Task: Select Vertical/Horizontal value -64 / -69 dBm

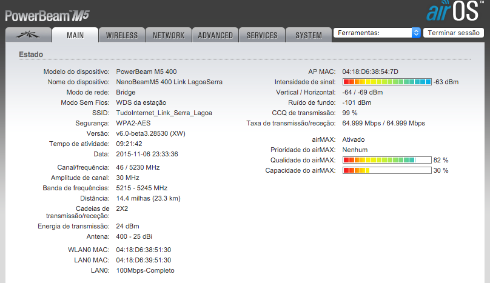Action: 362,92
